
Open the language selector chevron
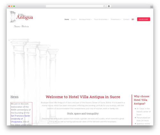point(135,19)
